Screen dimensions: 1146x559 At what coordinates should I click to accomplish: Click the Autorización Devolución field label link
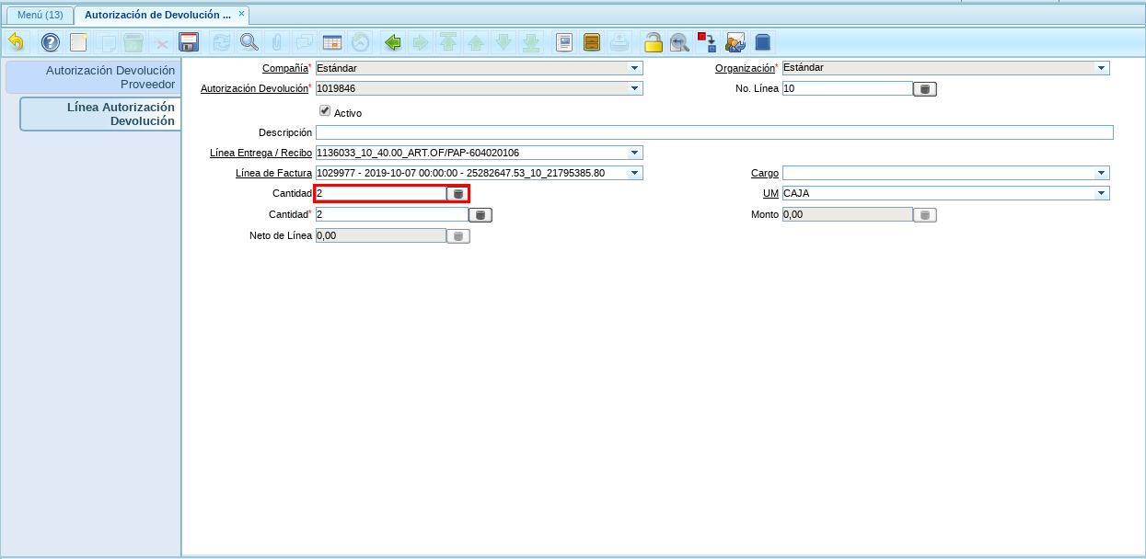[254, 89]
